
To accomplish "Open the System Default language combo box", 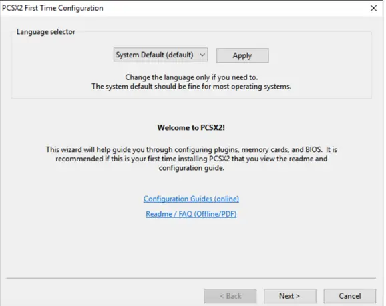I will (160, 55).
